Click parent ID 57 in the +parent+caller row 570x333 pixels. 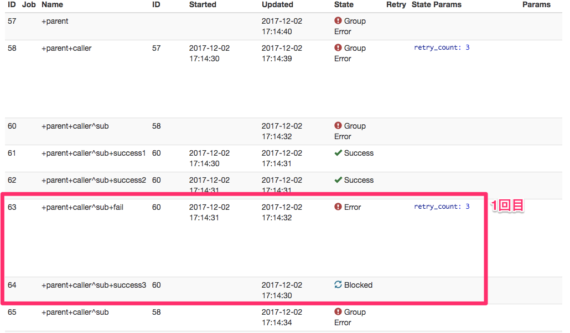tap(157, 48)
